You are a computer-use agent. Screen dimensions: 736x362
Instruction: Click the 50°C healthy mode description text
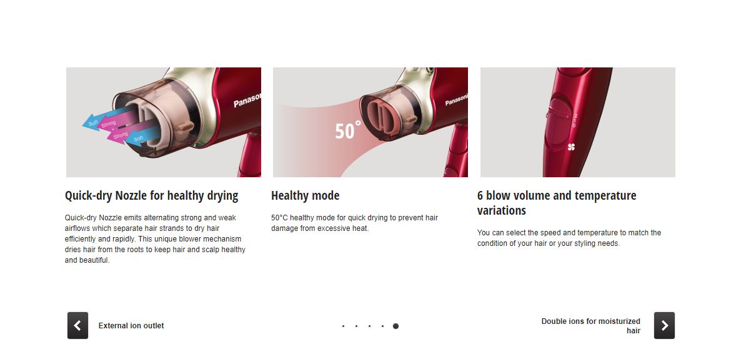354,223
